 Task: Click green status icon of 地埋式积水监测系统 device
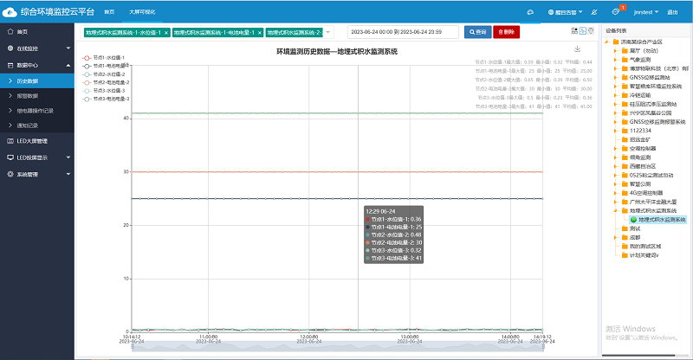632,220
